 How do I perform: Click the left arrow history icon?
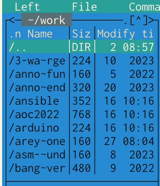coord(12,20)
